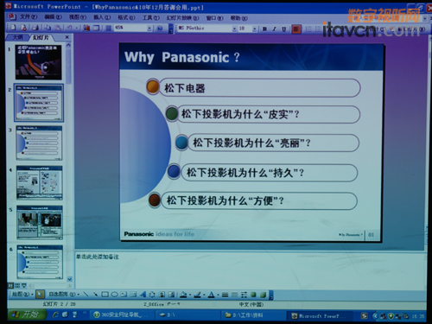The image size is (432, 324).
Task: Select the Line drawing tool
Action: coord(86,295)
